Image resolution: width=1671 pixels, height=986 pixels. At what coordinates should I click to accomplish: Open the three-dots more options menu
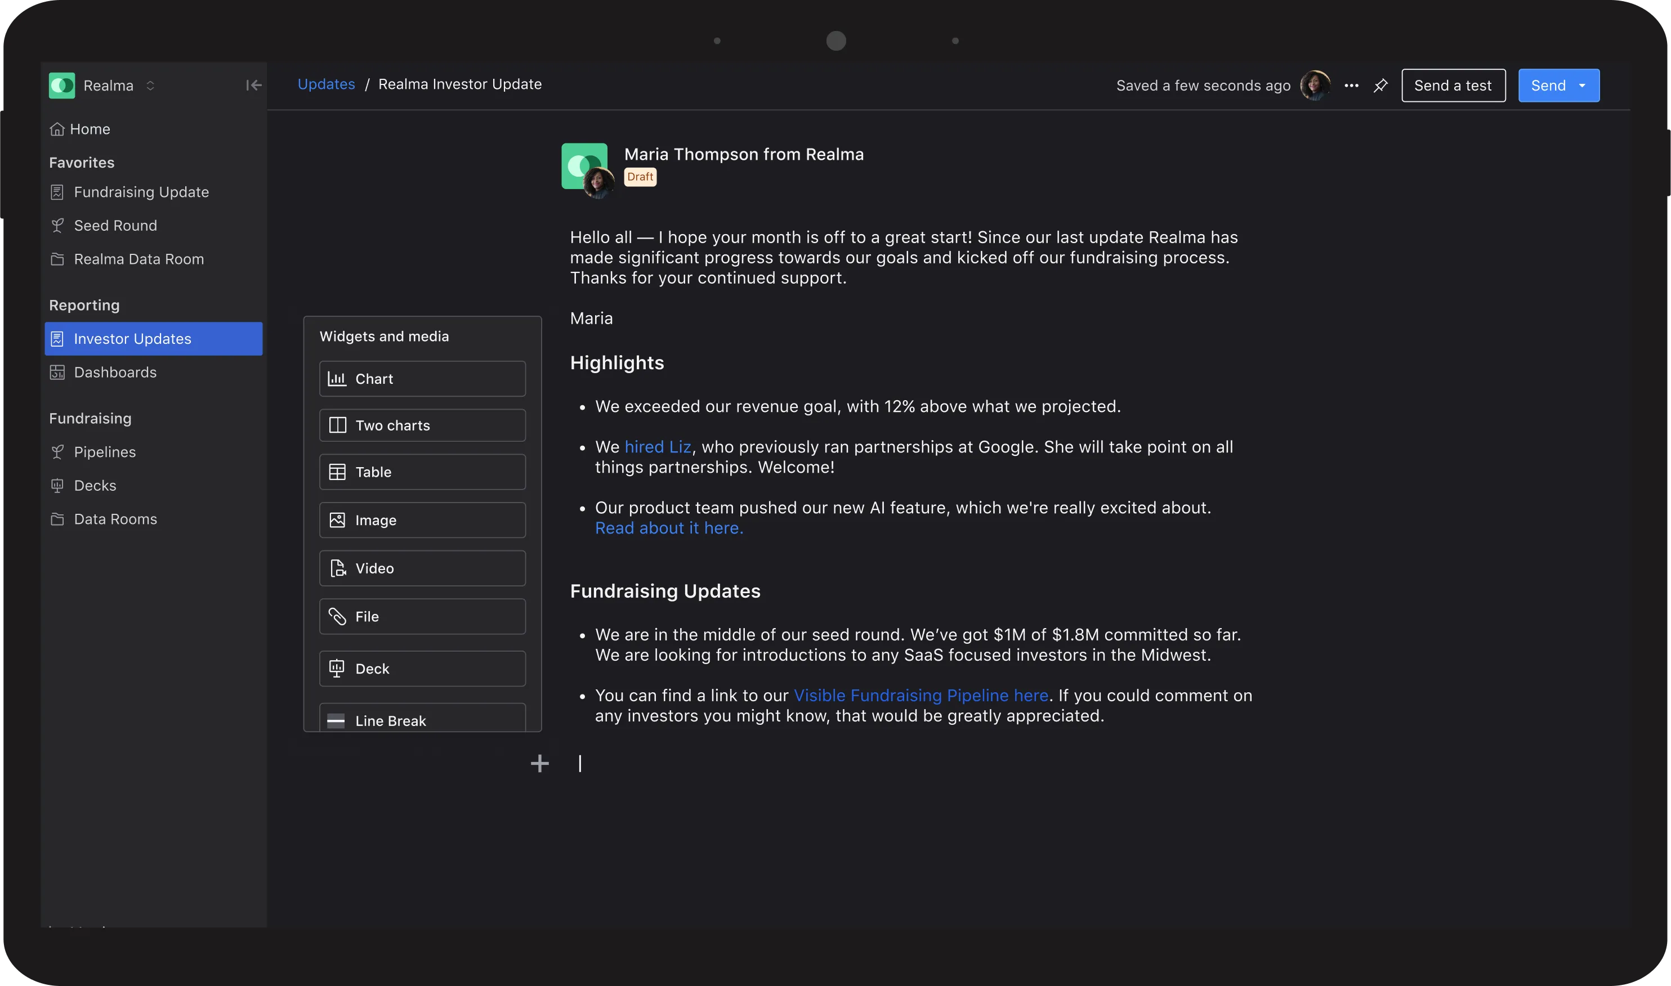click(1351, 86)
